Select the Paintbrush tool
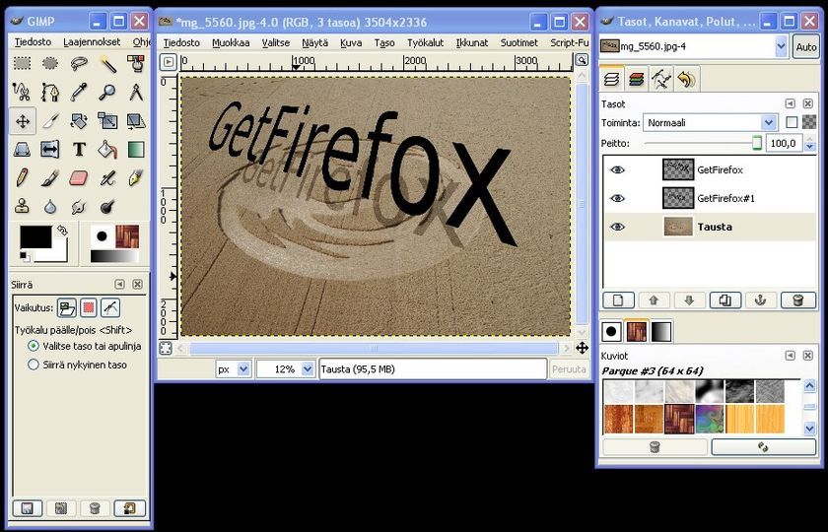The image size is (828, 532). pos(50,178)
